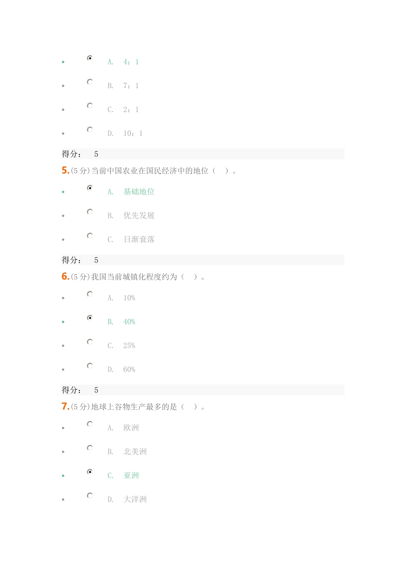Choose the 40% radio button

tap(90, 318)
